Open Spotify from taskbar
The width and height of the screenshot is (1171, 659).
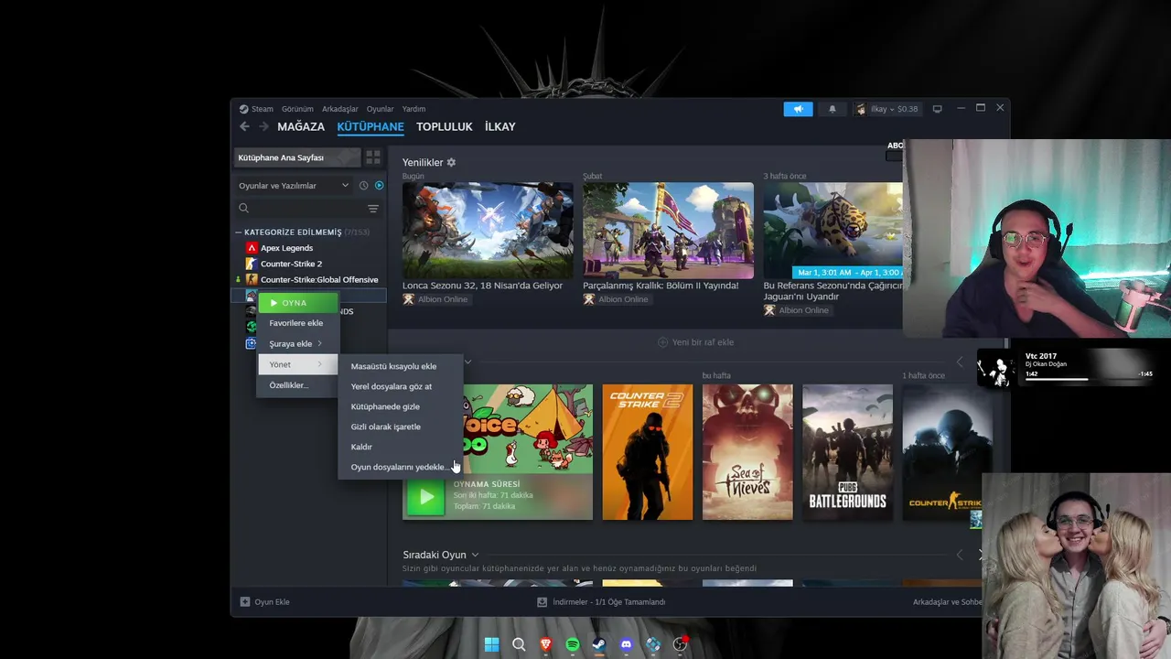[x=573, y=644]
